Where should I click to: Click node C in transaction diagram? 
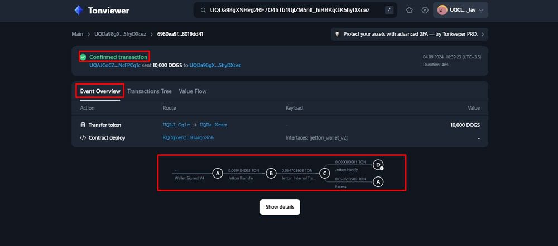pos(324,173)
